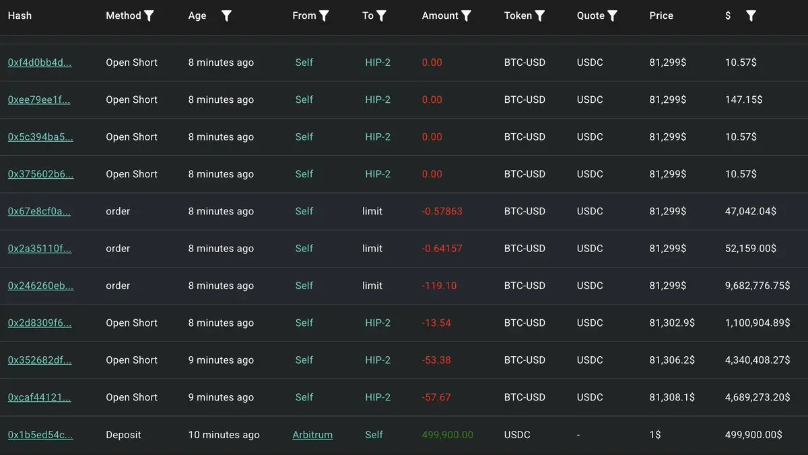Click the Hash column header
Screen dimensions: 808x455
click(20, 15)
